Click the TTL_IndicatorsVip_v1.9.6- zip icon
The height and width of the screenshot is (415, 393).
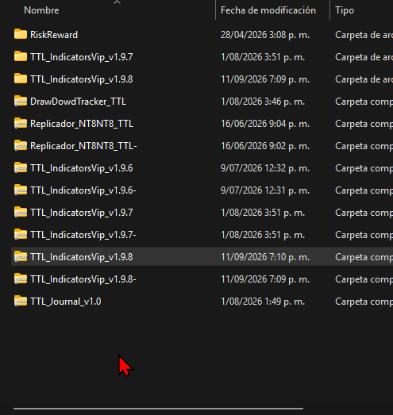pyautogui.click(x=21, y=190)
